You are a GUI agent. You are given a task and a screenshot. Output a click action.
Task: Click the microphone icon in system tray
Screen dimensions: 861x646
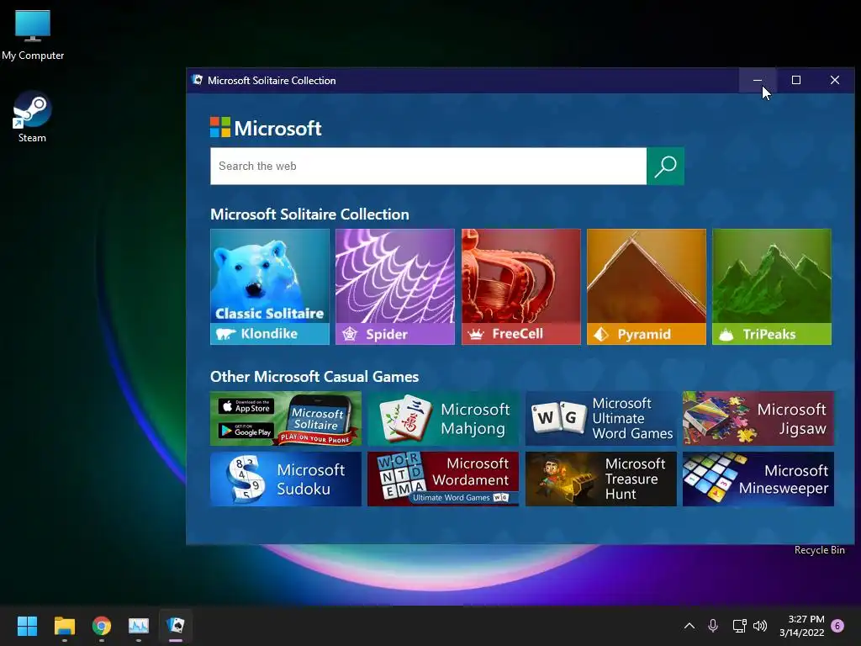pos(713,626)
